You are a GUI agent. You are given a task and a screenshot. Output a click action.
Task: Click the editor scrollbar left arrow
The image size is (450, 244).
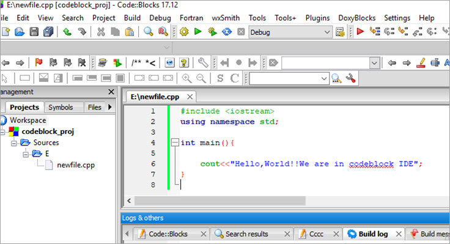(x=129, y=201)
